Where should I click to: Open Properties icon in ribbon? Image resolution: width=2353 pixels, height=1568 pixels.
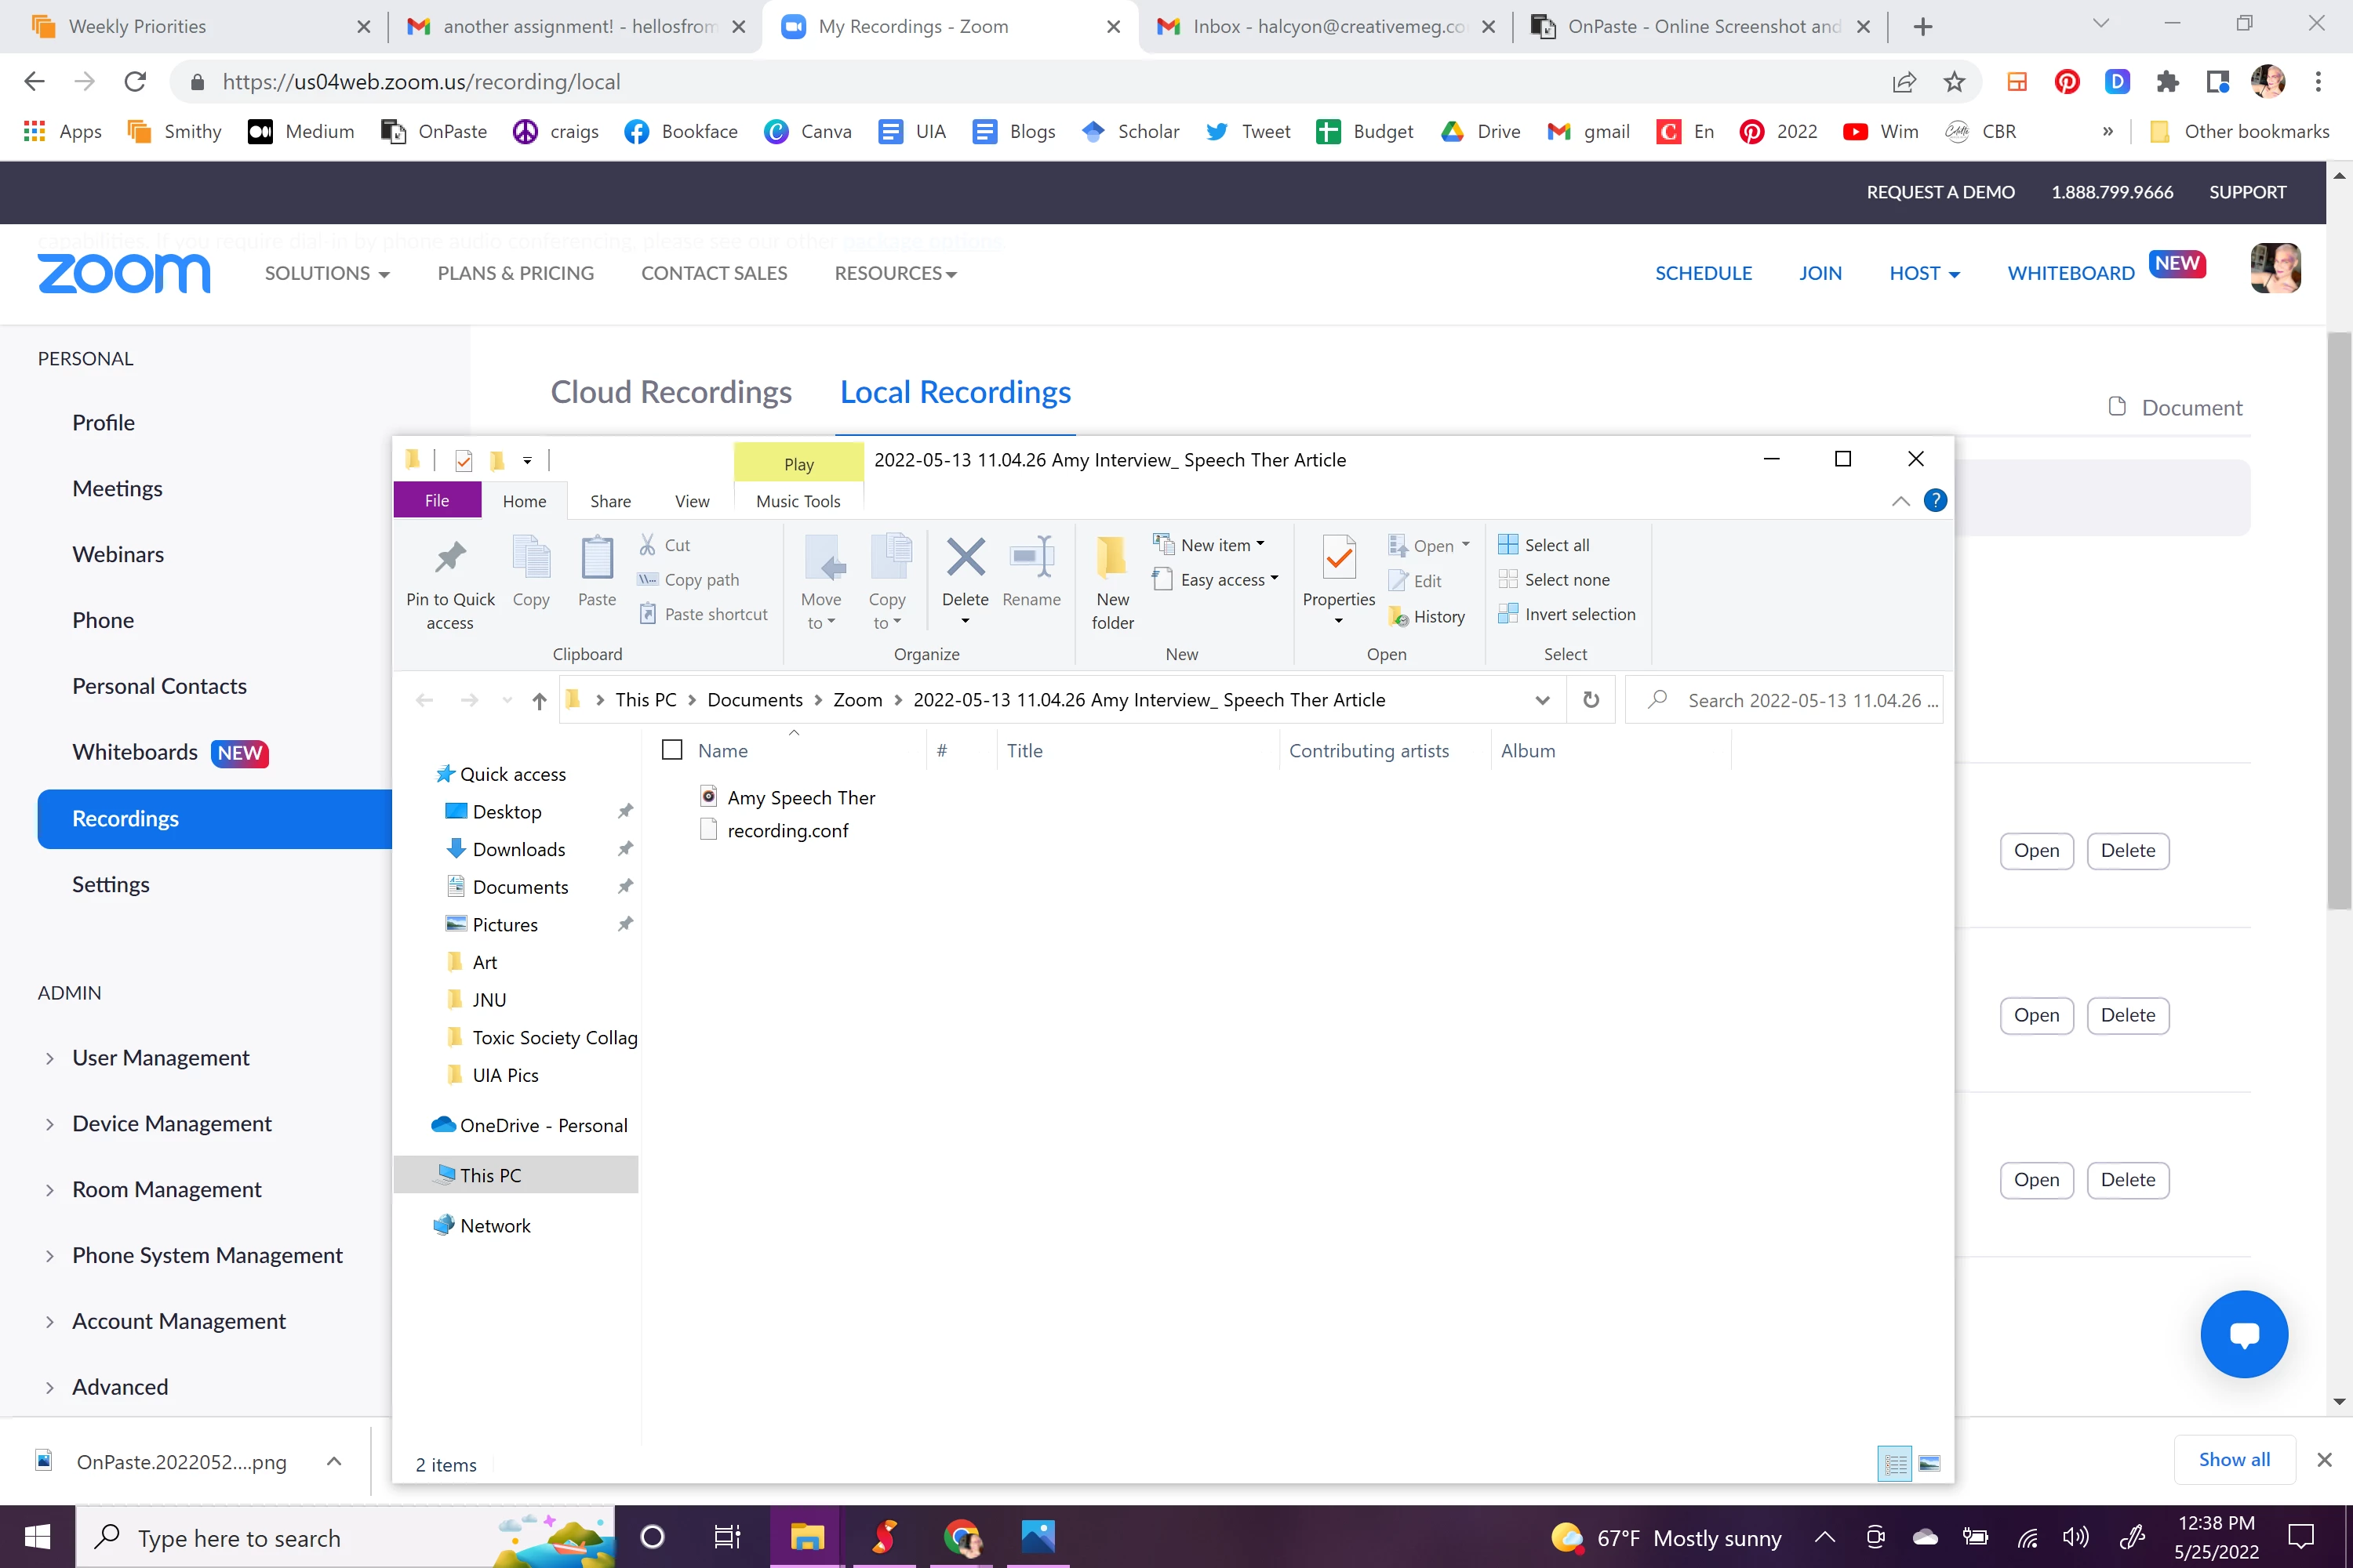1339,559
